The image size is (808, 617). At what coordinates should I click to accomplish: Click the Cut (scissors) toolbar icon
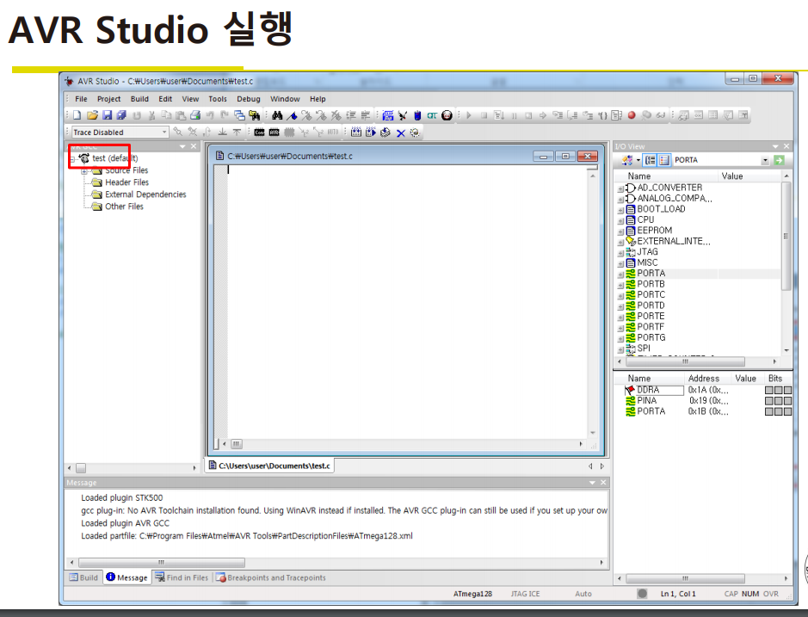[x=153, y=114]
